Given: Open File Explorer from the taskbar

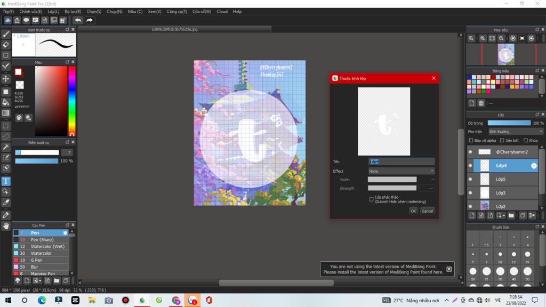Looking at the screenshot, I should click(92, 300).
